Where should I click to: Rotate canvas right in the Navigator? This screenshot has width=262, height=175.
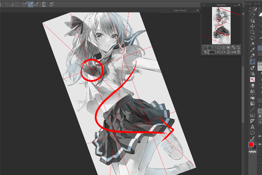tap(223, 52)
